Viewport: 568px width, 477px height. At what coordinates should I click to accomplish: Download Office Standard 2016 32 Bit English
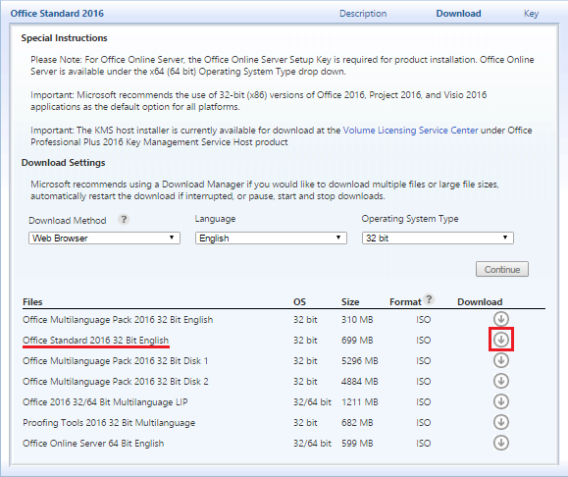coord(501,340)
